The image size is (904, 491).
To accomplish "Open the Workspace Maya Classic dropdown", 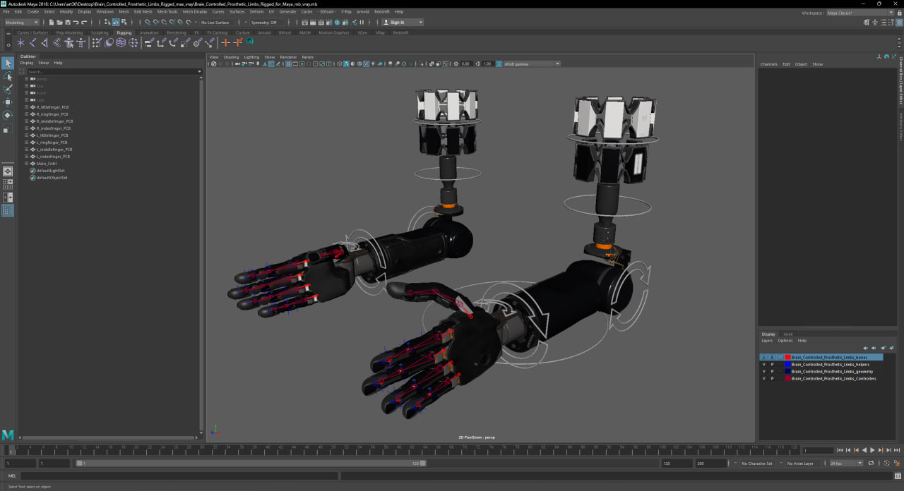I will click(x=861, y=13).
